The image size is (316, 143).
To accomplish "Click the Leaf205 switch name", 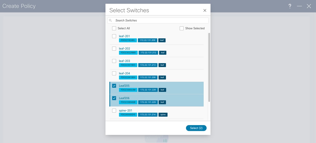I will point(124,86).
